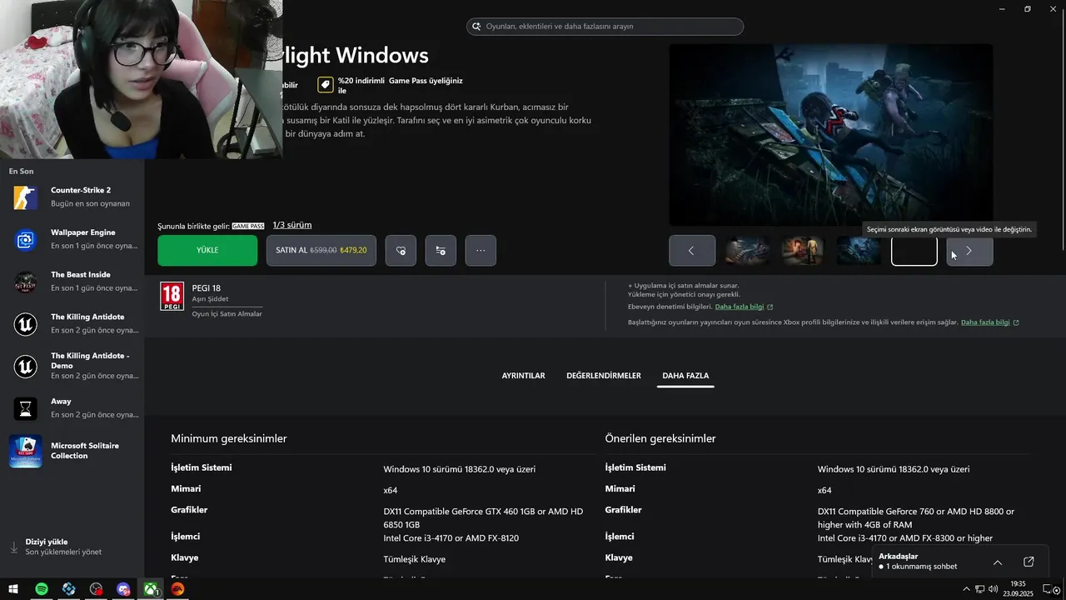The image size is (1066, 600).
Task: Open taskbar app with red record dot
Action: point(97,589)
